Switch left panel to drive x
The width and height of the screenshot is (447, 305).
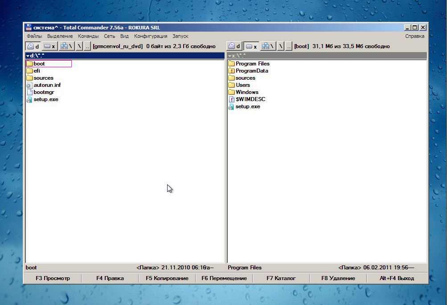(x=50, y=46)
